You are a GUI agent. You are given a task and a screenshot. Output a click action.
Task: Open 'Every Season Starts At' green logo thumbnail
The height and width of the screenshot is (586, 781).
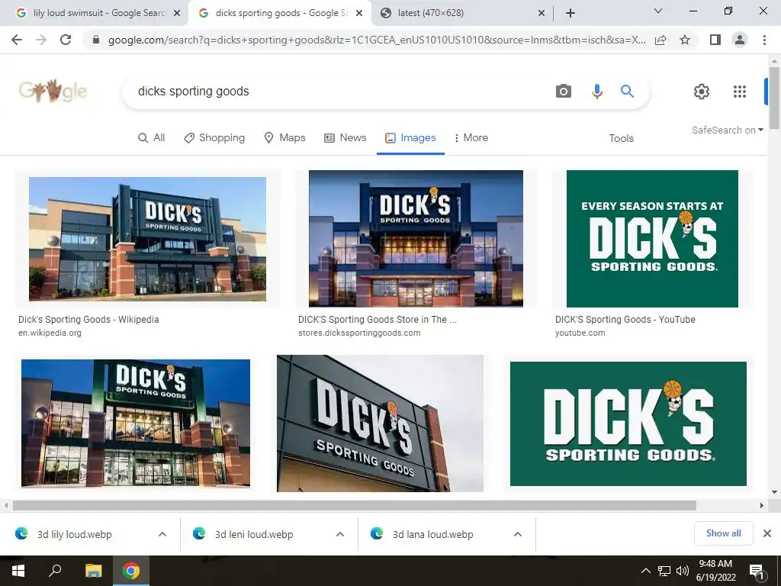(x=652, y=238)
